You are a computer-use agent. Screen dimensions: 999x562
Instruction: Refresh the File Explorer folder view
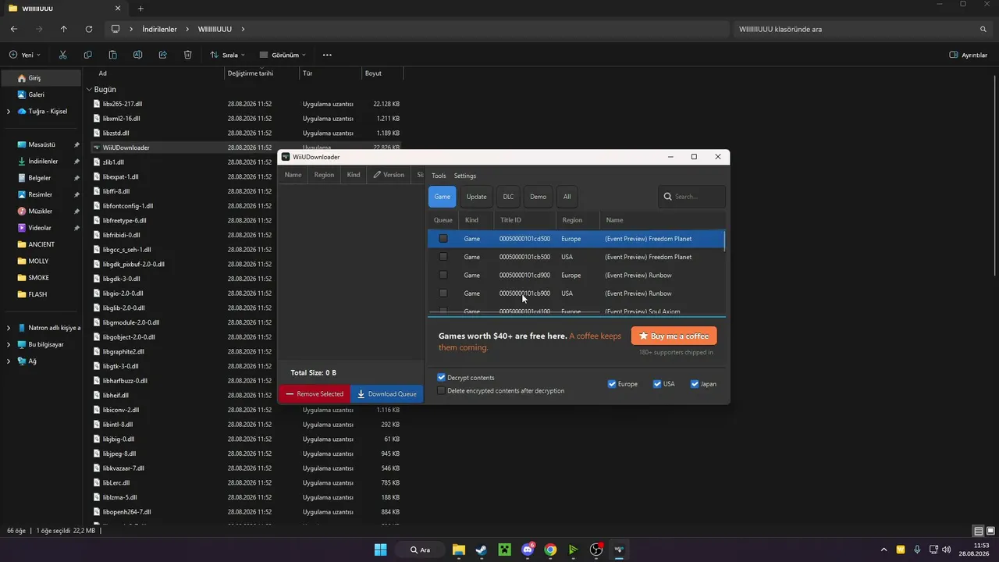point(89,29)
